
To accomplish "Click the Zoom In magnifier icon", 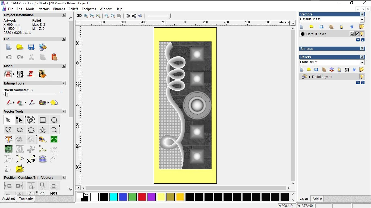I will [86, 16].
